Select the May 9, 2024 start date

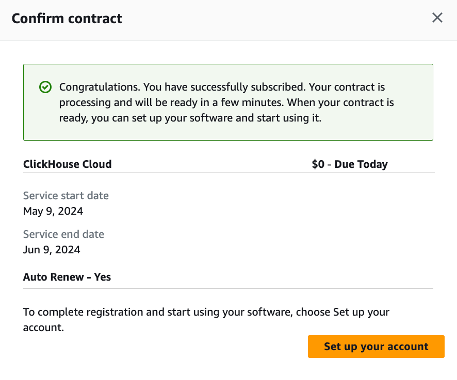pos(53,211)
